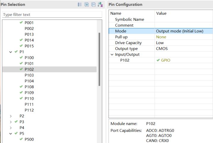Click the Pin Selection tree vertical scrollbar

(99, 59)
